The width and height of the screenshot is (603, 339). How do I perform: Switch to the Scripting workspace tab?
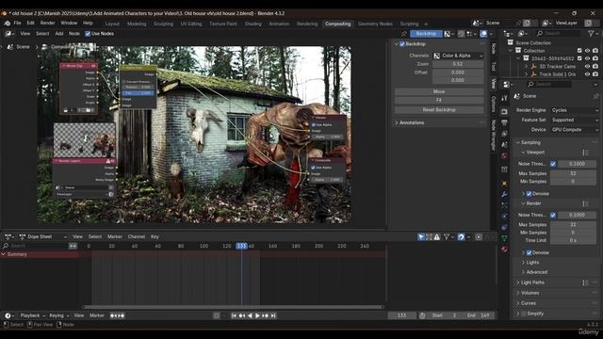pos(409,24)
